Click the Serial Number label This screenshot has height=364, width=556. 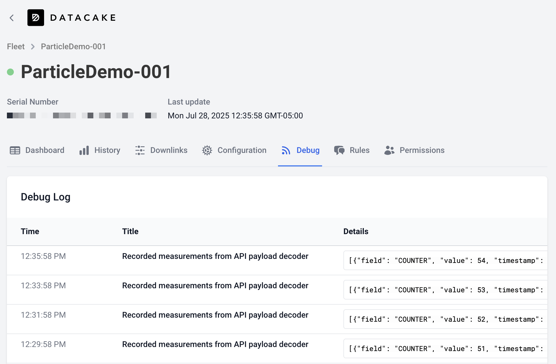tap(33, 102)
